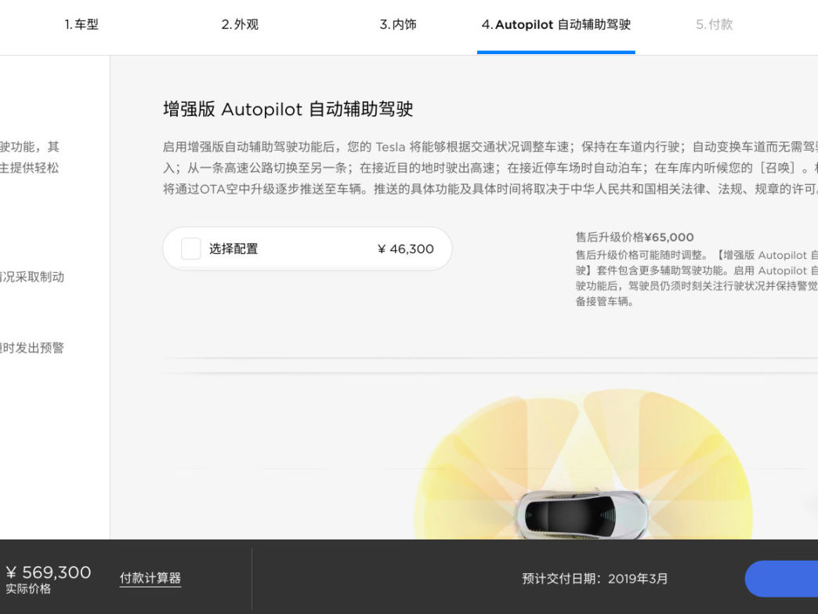Click the 选择配置 label text

233,249
